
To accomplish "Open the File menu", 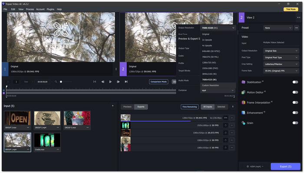I will click(5, 9).
